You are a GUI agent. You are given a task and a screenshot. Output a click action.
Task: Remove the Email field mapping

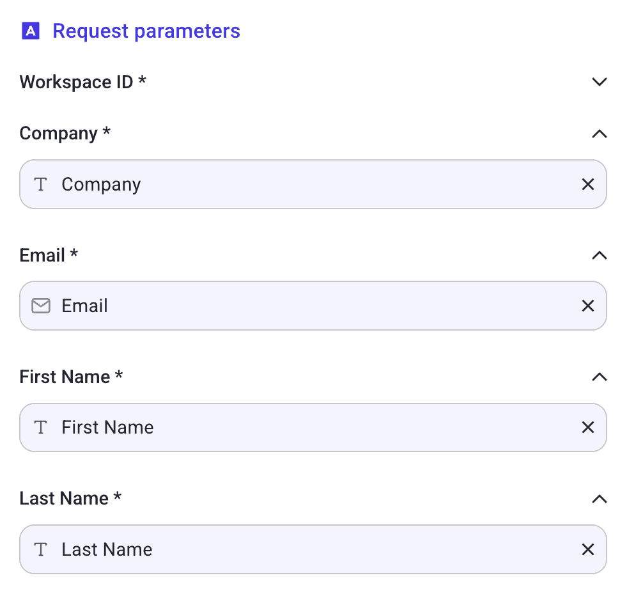[587, 306]
